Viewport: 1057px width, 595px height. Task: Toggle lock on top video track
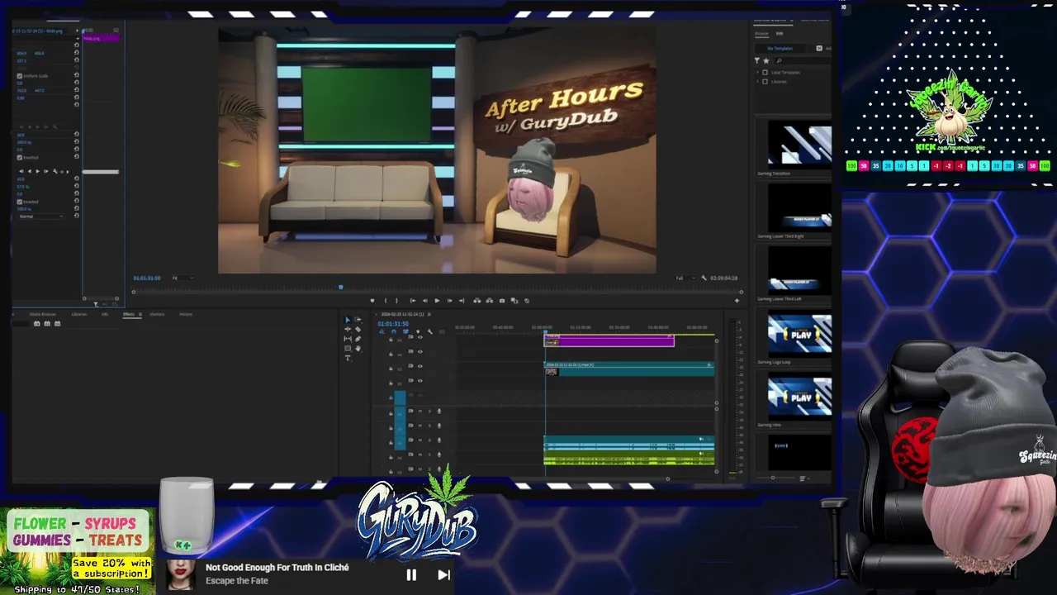(x=391, y=339)
